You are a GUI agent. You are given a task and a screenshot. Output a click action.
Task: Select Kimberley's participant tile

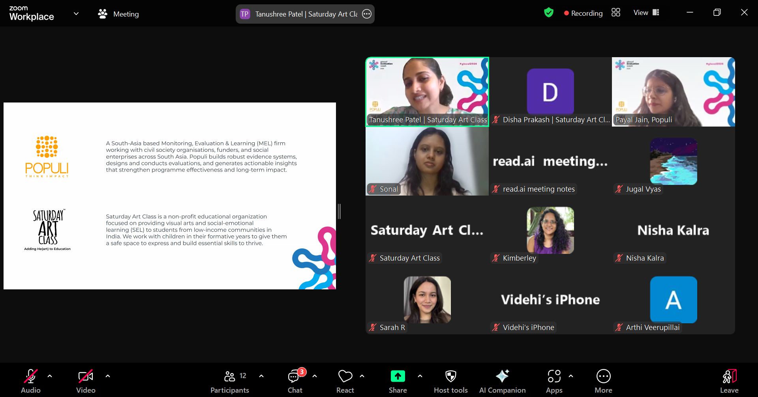tap(550, 230)
